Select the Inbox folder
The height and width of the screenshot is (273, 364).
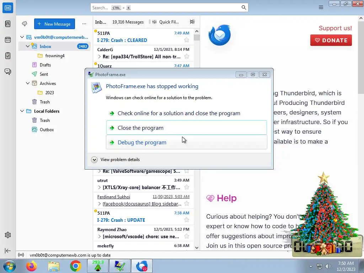point(54,47)
